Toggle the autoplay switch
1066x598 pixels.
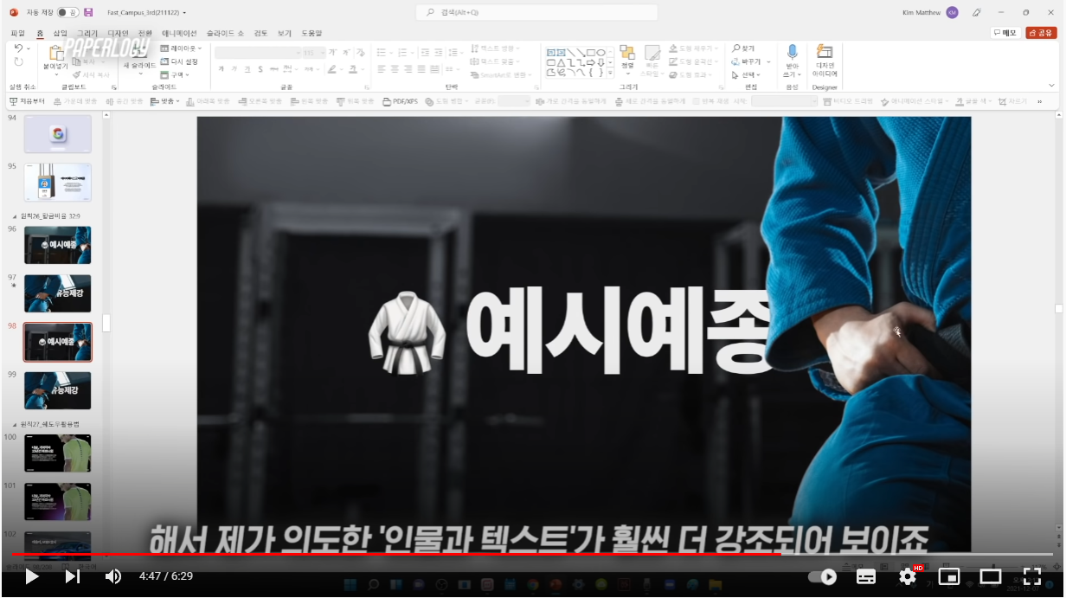823,576
